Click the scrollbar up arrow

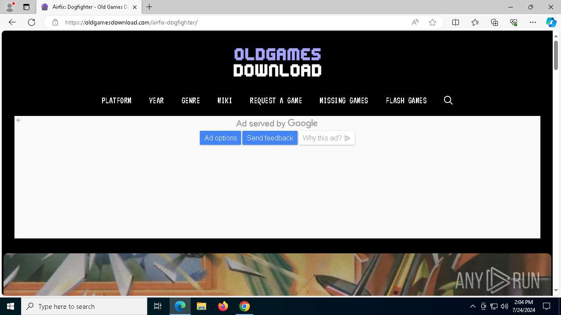pos(556,35)
